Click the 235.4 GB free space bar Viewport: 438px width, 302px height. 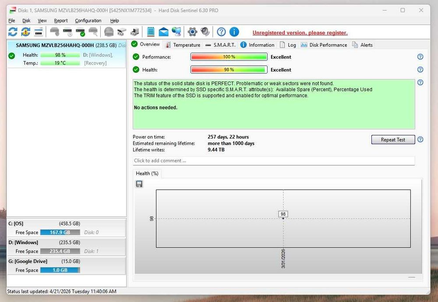pos(60,251)
